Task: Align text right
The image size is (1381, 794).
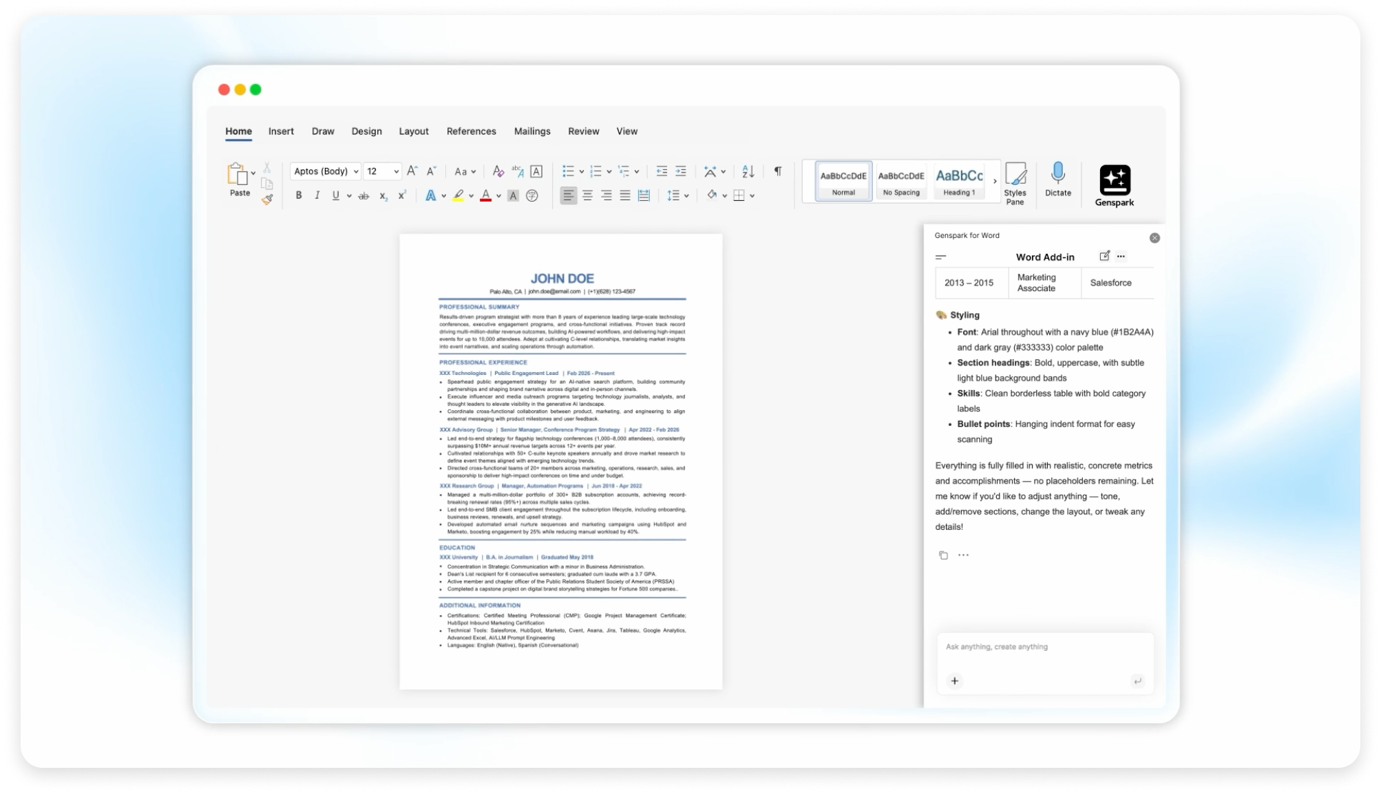Action: click(x=607, y=196)
